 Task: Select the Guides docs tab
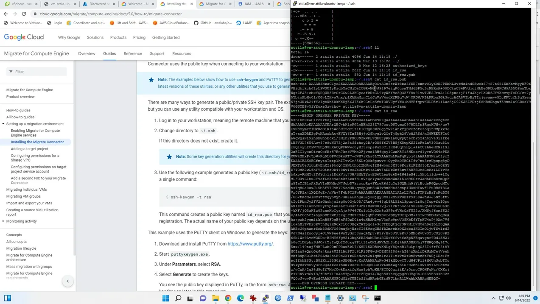[109, 54]
